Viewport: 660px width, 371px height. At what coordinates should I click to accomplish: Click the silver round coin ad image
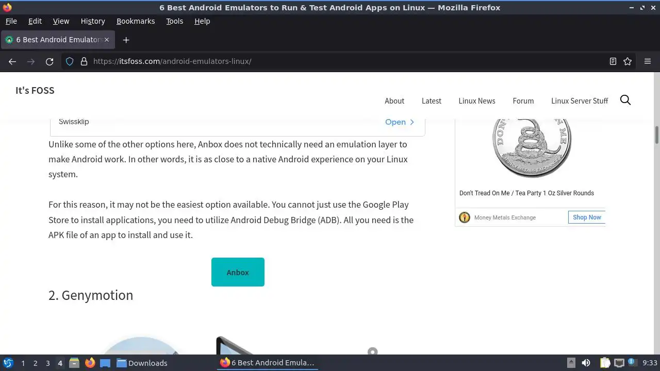[x=531, y=148]
